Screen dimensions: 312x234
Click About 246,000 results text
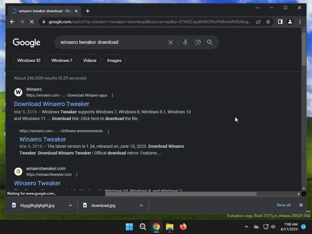[x=50, y=78]
